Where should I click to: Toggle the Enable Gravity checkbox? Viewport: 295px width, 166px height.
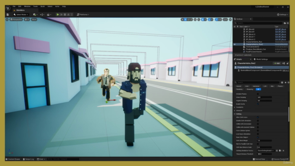point(258,104)
